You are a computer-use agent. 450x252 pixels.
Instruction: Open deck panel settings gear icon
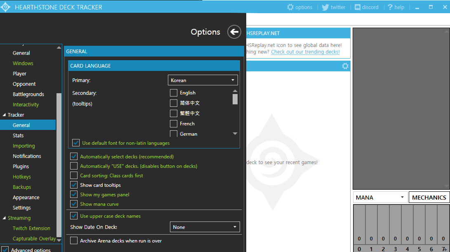point(345,66)
